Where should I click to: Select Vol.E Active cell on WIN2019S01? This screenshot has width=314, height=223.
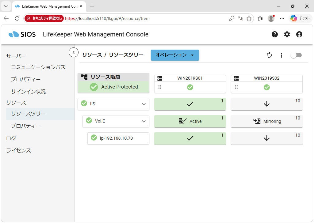point(190,121)
